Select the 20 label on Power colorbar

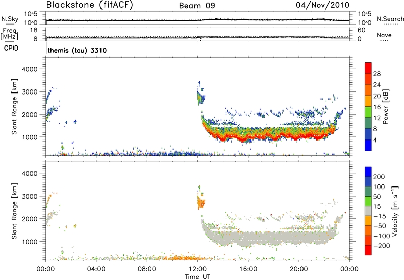pos(377,96)
